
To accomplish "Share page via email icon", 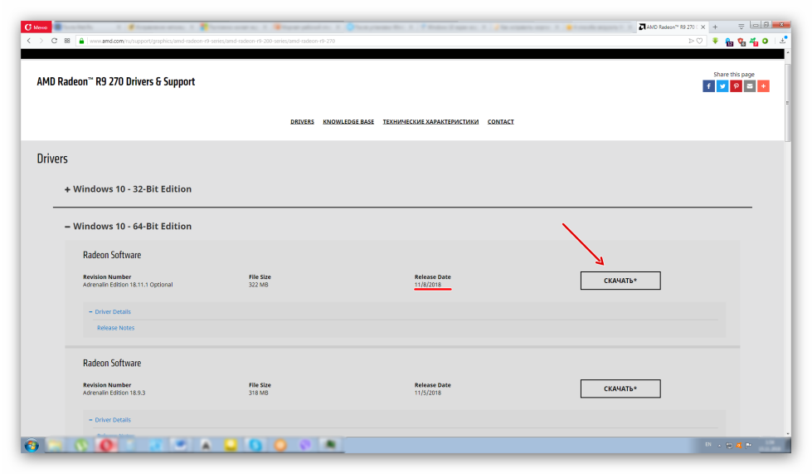I will tap(750, 86).
